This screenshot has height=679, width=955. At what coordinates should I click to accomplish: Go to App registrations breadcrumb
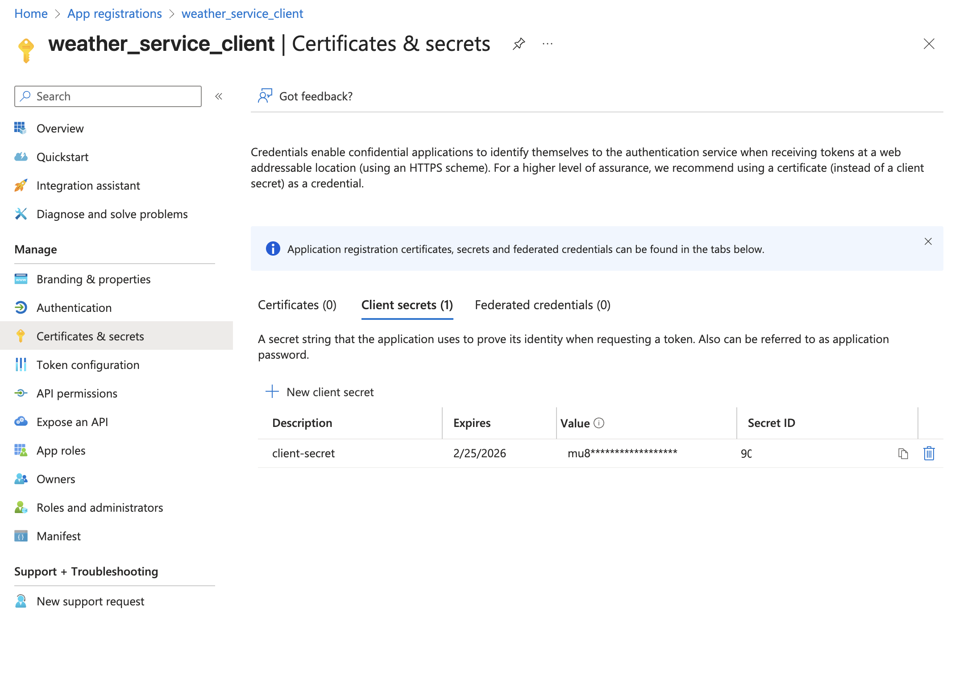click(x=115, y=13)
